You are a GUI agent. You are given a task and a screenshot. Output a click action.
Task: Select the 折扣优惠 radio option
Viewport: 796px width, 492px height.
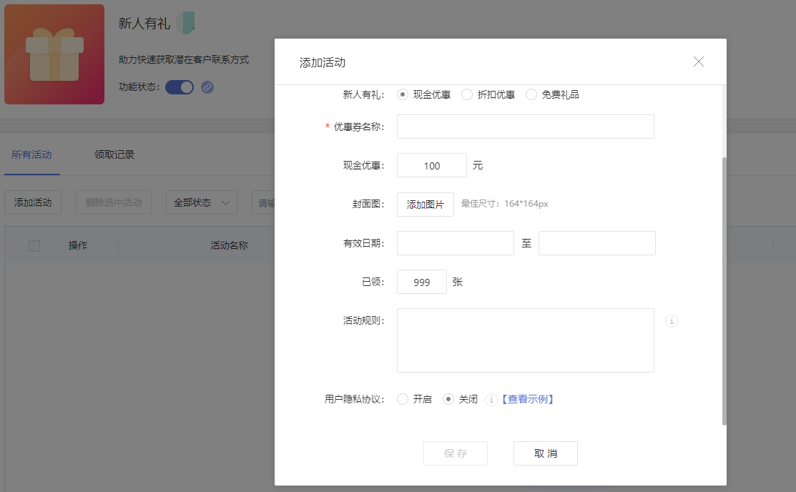(x=466, y=93)
